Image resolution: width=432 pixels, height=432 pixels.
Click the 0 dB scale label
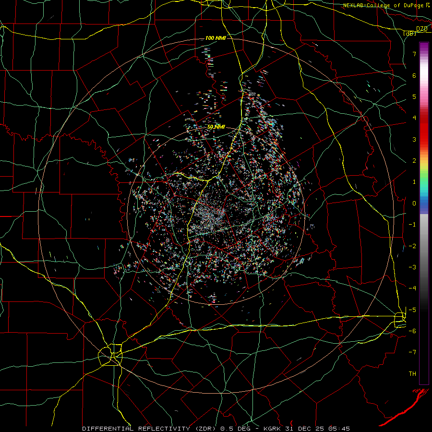click(414, 204)
